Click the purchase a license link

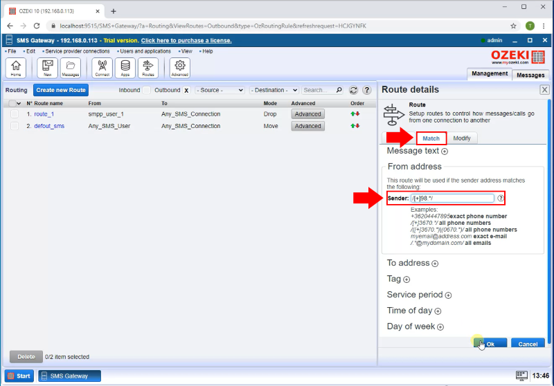(x=186, y=41)
